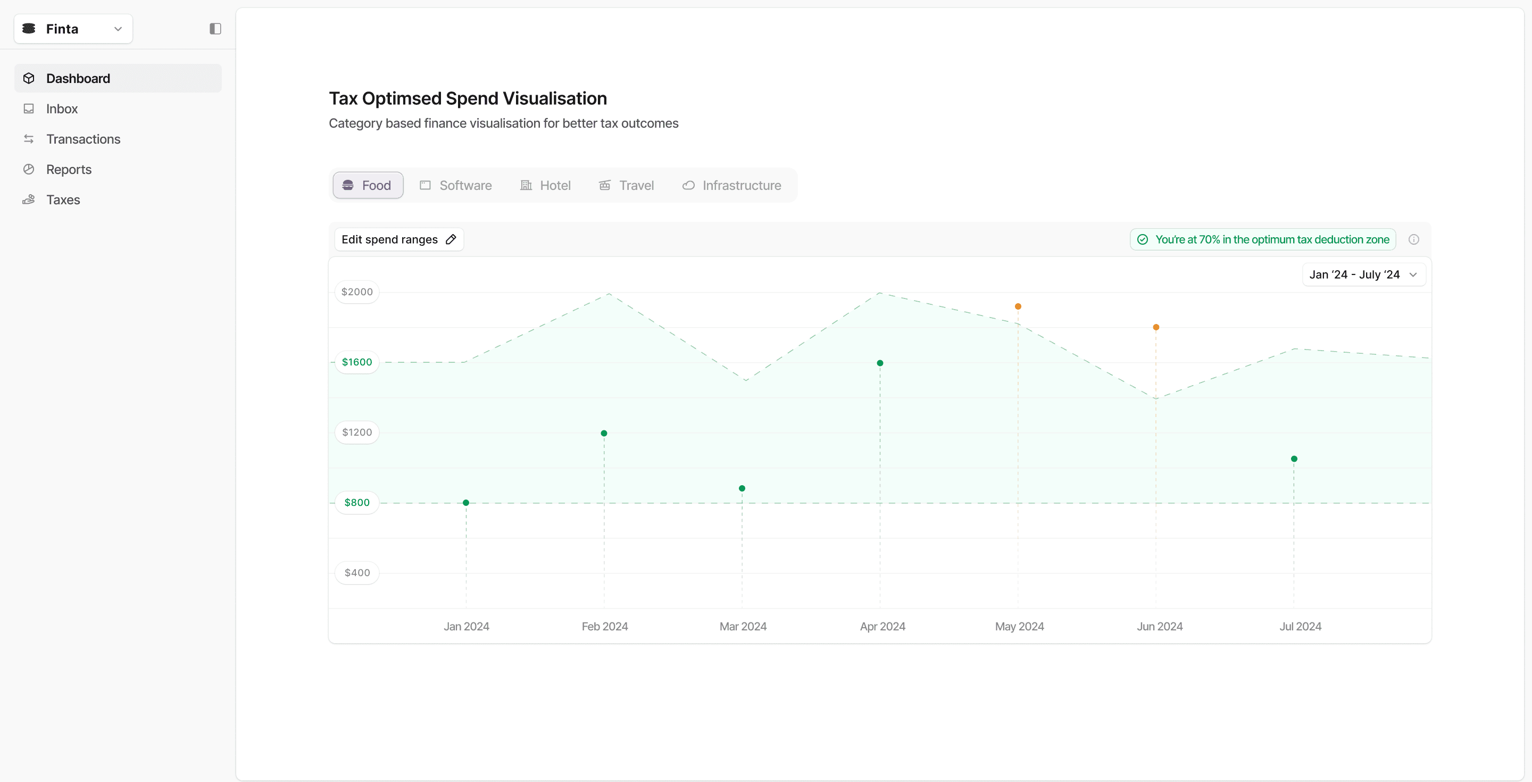
Task: Click the pencil icon on Edit spend ranges
Action: (451, 239)
